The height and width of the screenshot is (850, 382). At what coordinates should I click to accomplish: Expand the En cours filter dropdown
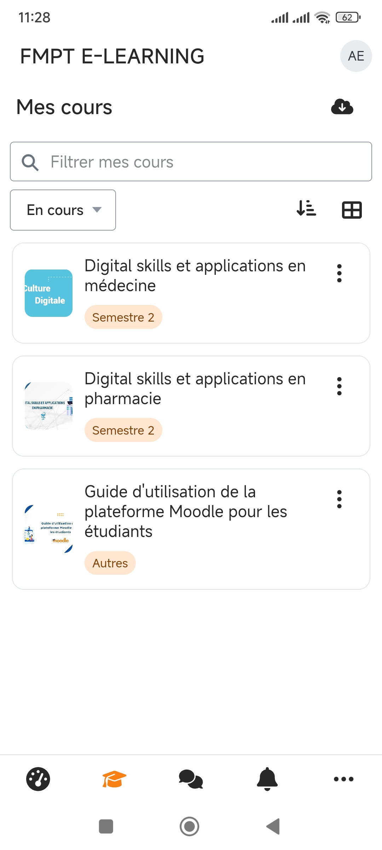pyautogui.click(x=63, y=210)
